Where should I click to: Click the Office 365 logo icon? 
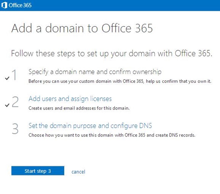tap(4, 5)
